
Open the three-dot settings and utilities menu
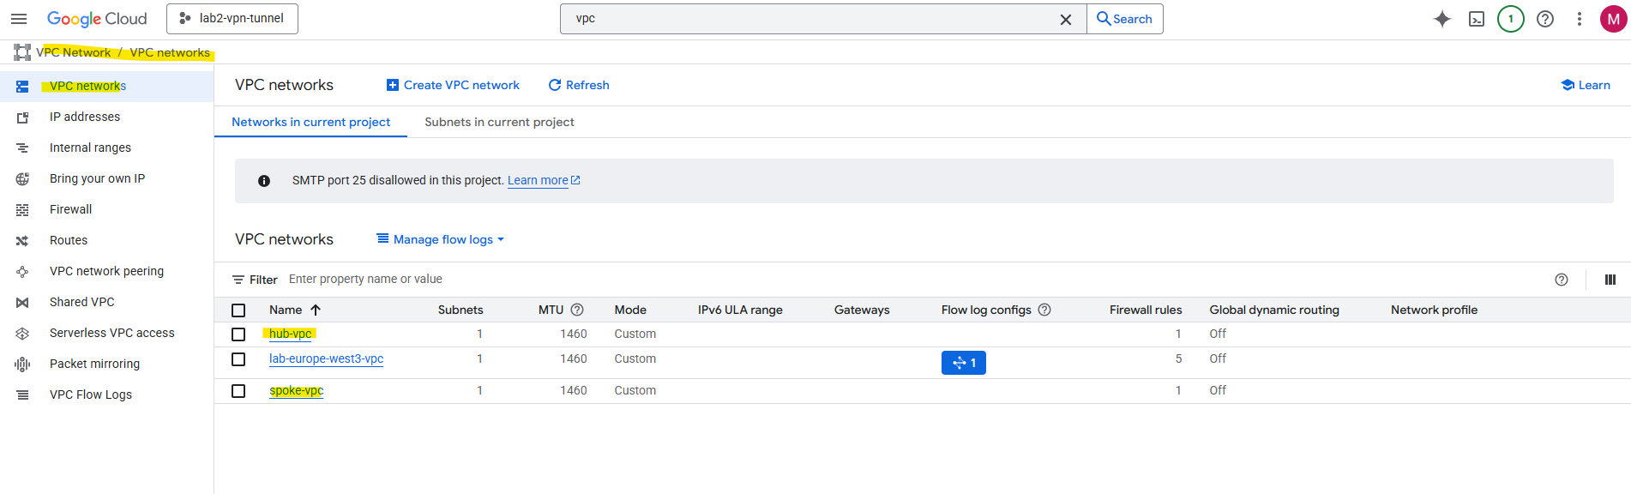(1579, 19)
